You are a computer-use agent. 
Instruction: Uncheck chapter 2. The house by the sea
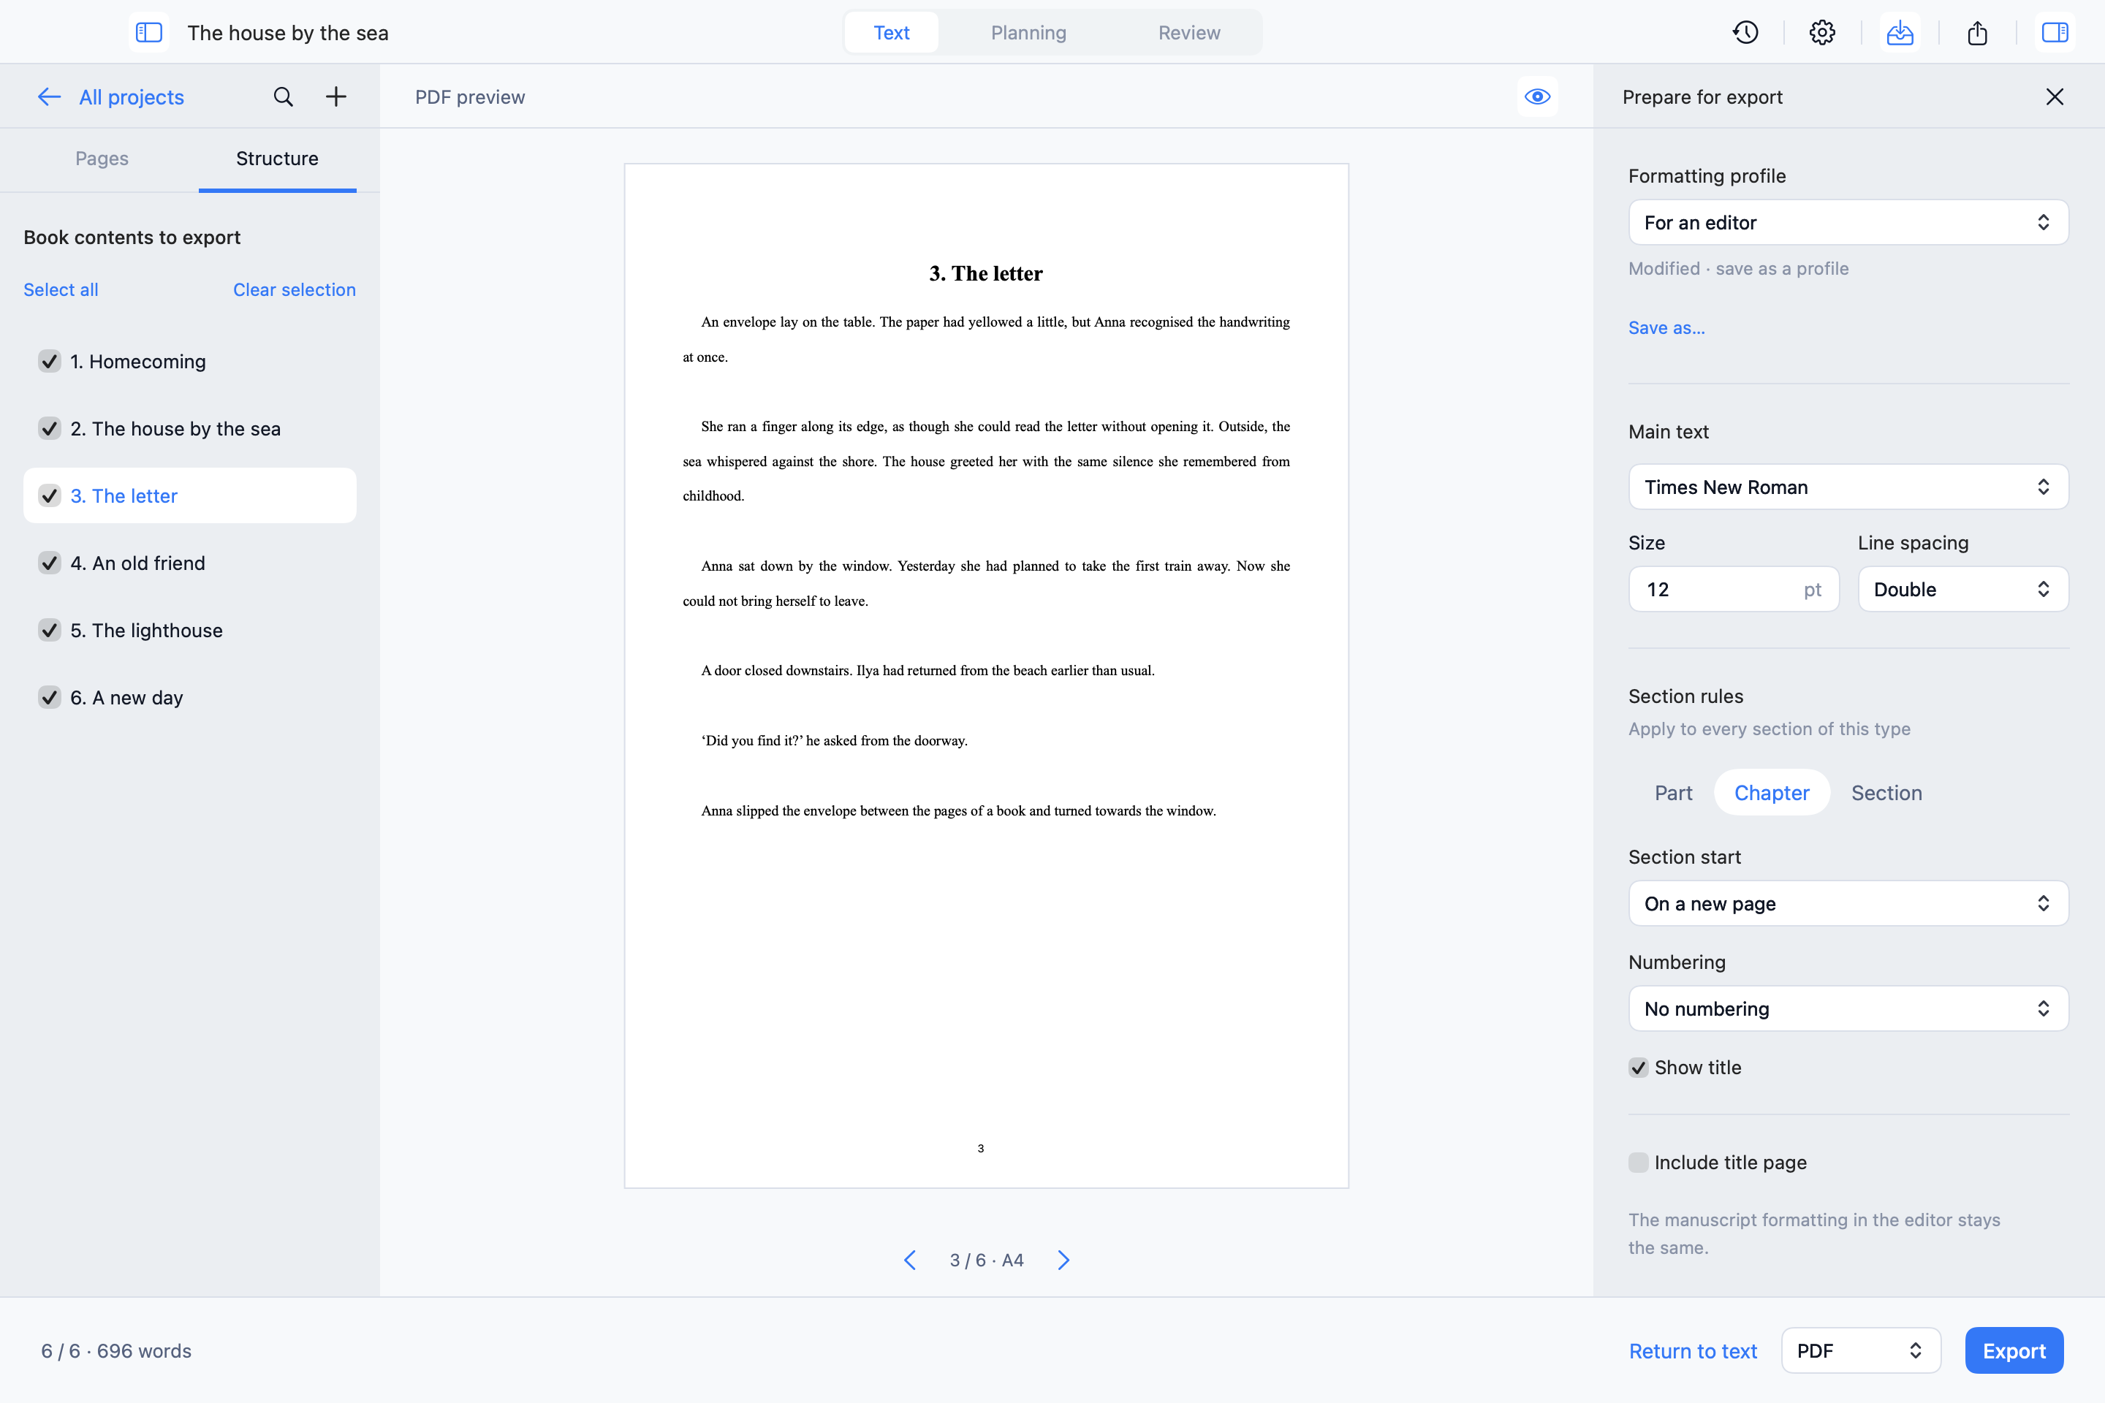click(49, 427)
